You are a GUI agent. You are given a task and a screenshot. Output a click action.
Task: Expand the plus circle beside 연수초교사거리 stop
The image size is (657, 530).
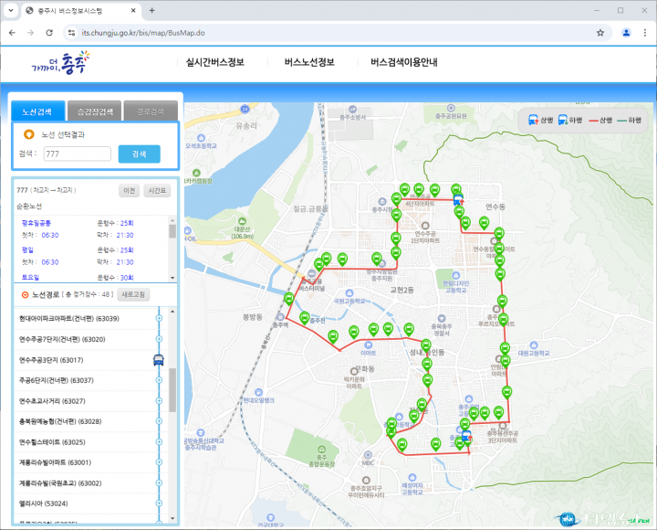tap(159, 401)
